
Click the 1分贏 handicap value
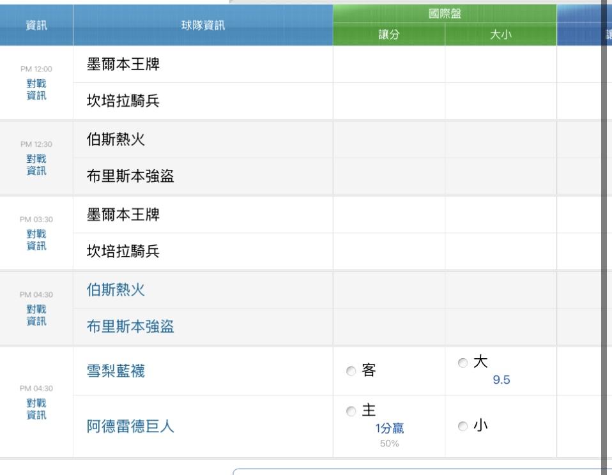(389, 429)
